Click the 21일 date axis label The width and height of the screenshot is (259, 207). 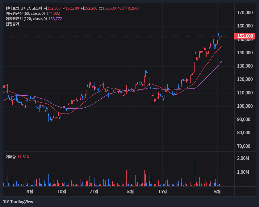pos(94,192)
